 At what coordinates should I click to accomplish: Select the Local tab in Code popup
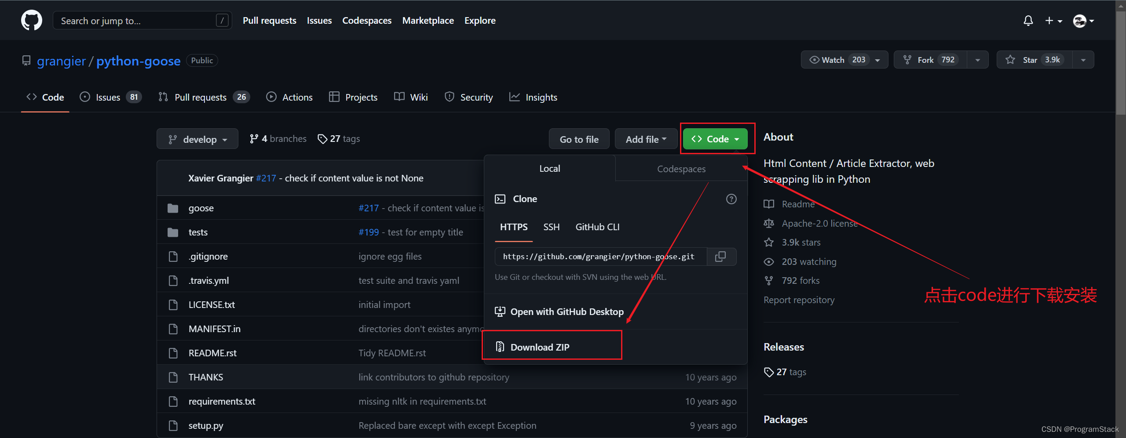(x=550, y=169)
